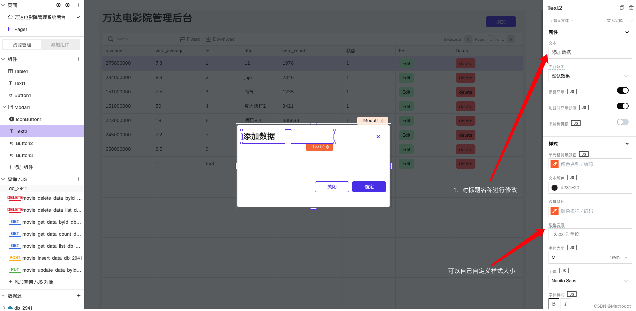Screen dimensions: 636x311
Task: Toggle JS mode for 字体大小
Action: click(x=572, y=248)
